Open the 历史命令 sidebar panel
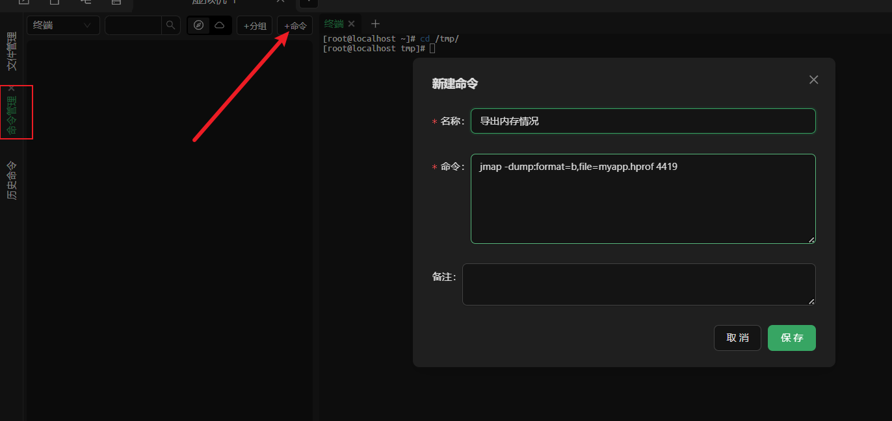Screen dimensions: 892x421 tap(11, 178)
